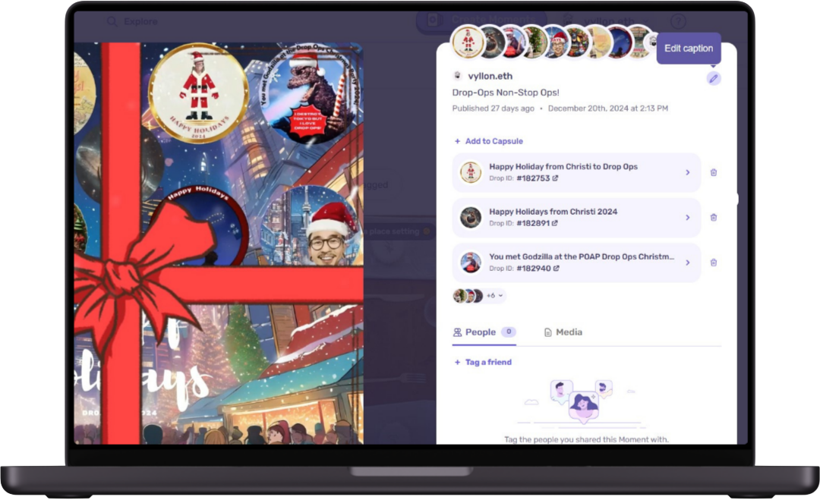Click trash icon beside You met Godzilla drop
Screen dimensions: 820x500
713,263
